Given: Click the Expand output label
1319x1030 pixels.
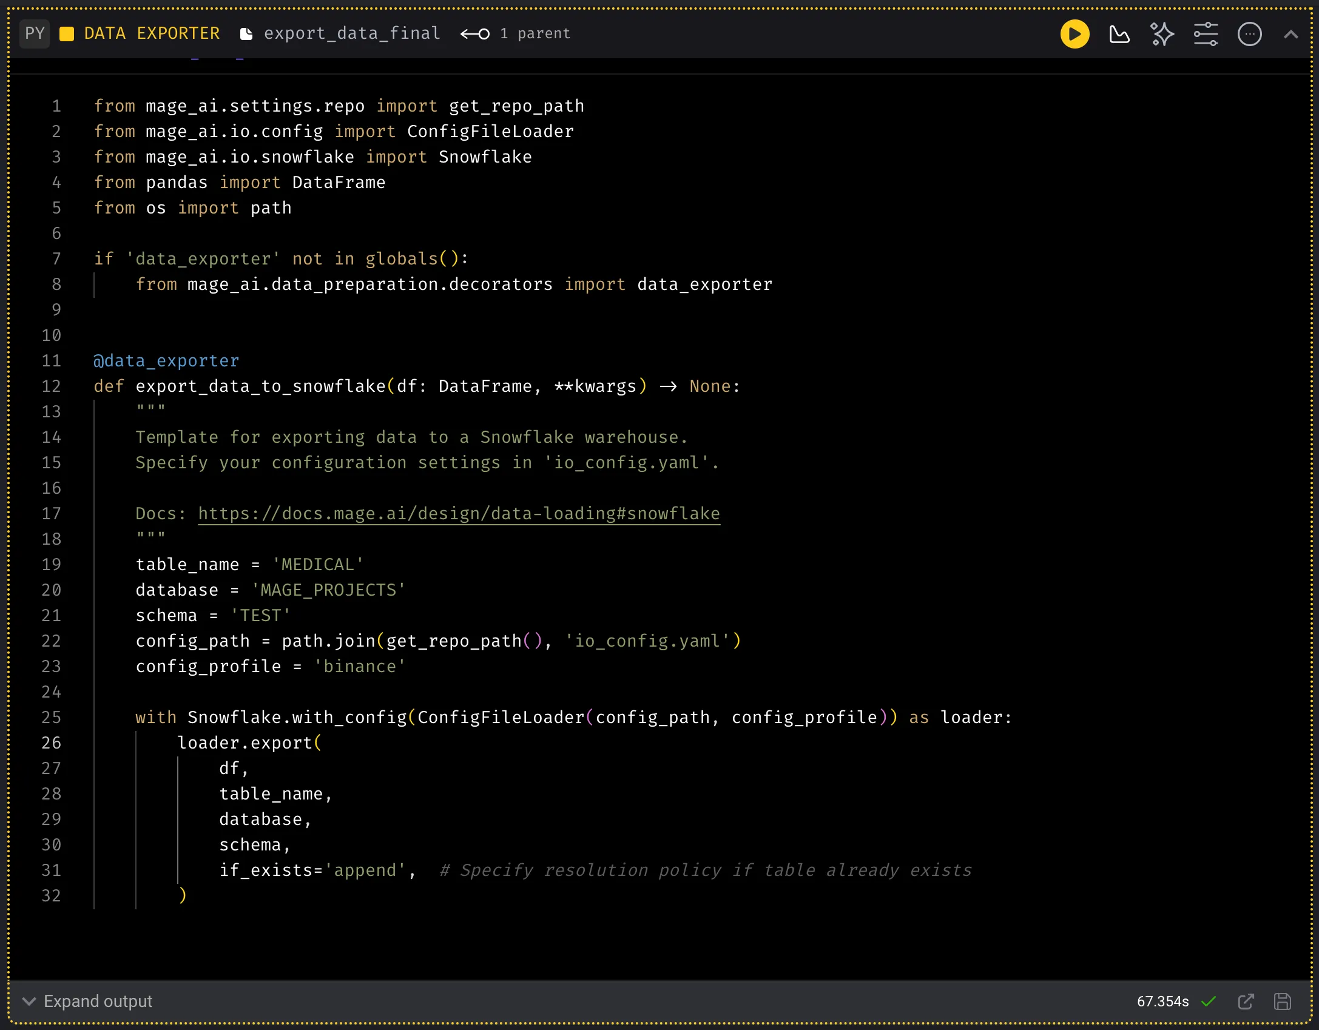Looking at the screenshot, I should [x=98, y=1001].
